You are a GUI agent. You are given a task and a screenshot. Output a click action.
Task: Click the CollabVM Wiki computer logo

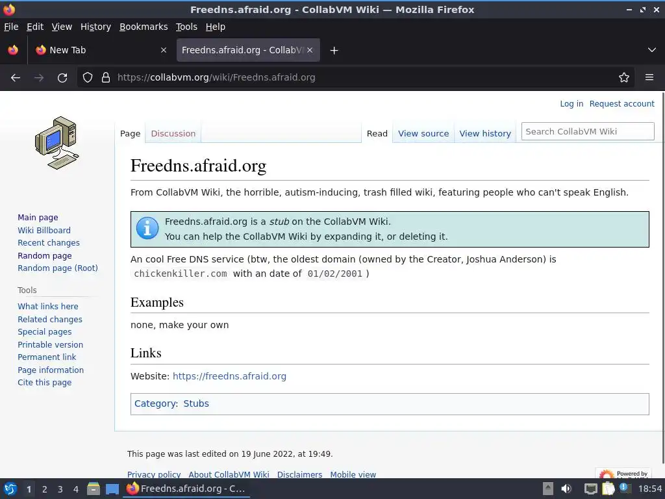tap(57, 143)
